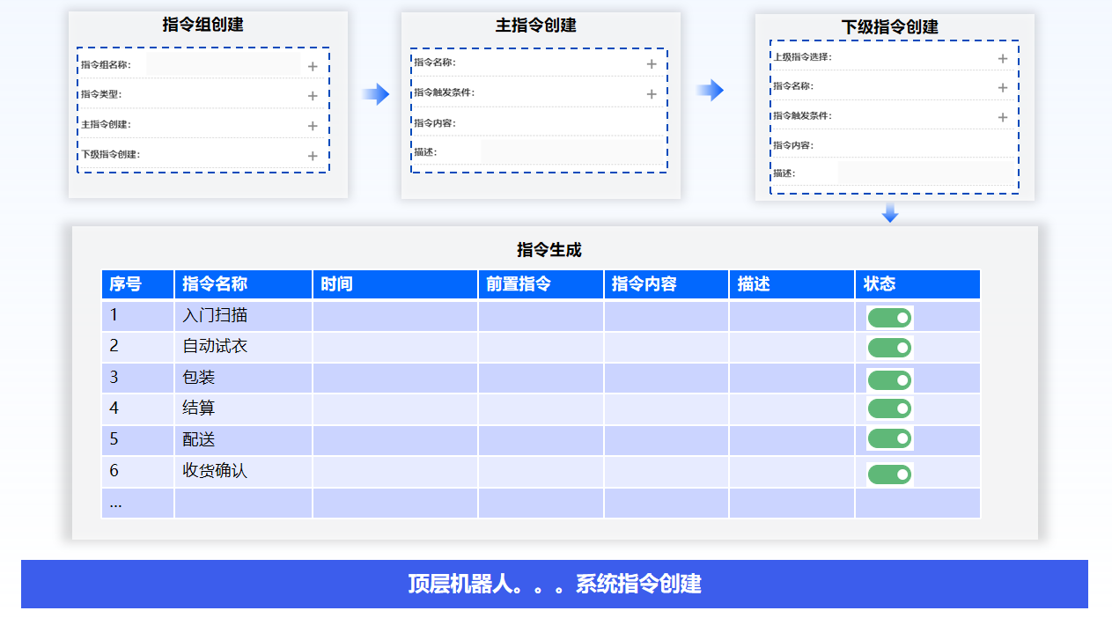Viewport: 1112px width, 618px height.
Task: Click plus icon beside main 指令名称
Action: (x=652, y=63)
